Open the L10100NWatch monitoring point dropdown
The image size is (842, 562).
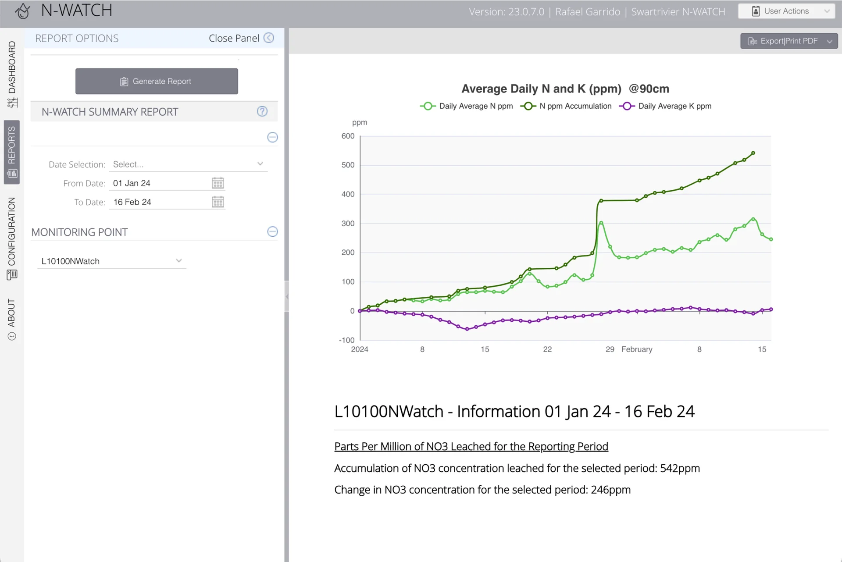[112, 261]
